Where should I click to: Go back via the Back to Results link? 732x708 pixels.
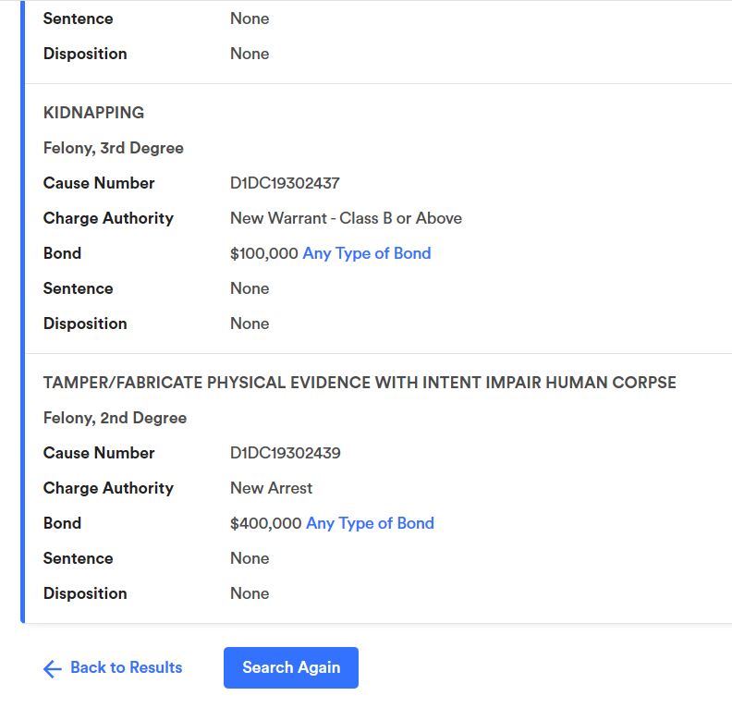pos(126,667)
